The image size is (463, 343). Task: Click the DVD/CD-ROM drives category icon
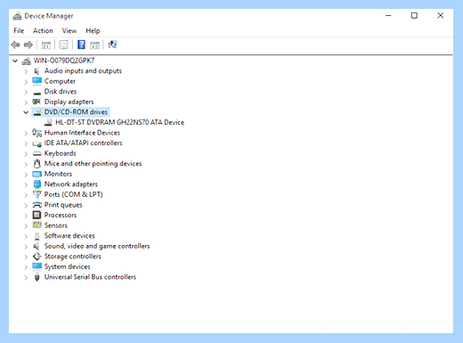pos(37,112)
